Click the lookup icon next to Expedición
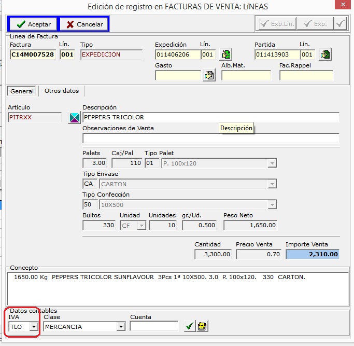This screenshot has height=346, width=354. pos(225,54)
